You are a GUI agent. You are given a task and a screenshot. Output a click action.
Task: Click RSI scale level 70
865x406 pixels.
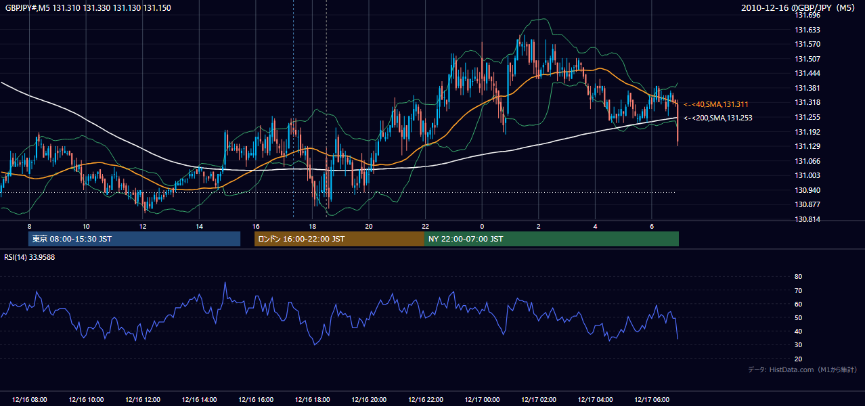pos(798,290)
